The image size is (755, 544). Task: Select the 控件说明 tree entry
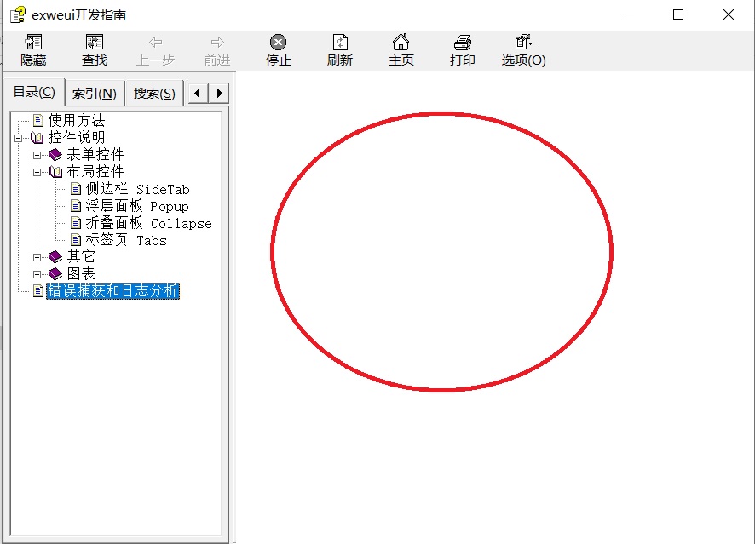point(76,138)
